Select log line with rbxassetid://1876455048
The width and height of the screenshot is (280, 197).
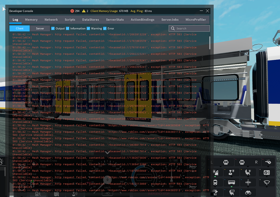pos(104,172)
